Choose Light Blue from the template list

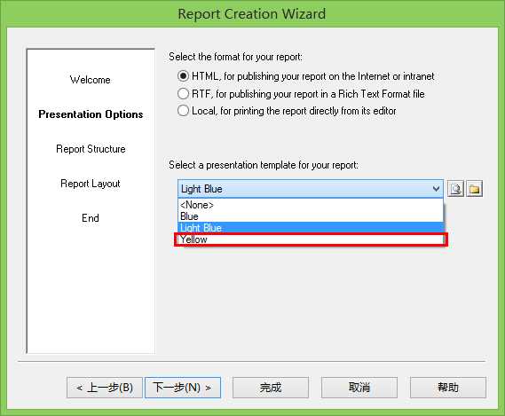point(311,228)
